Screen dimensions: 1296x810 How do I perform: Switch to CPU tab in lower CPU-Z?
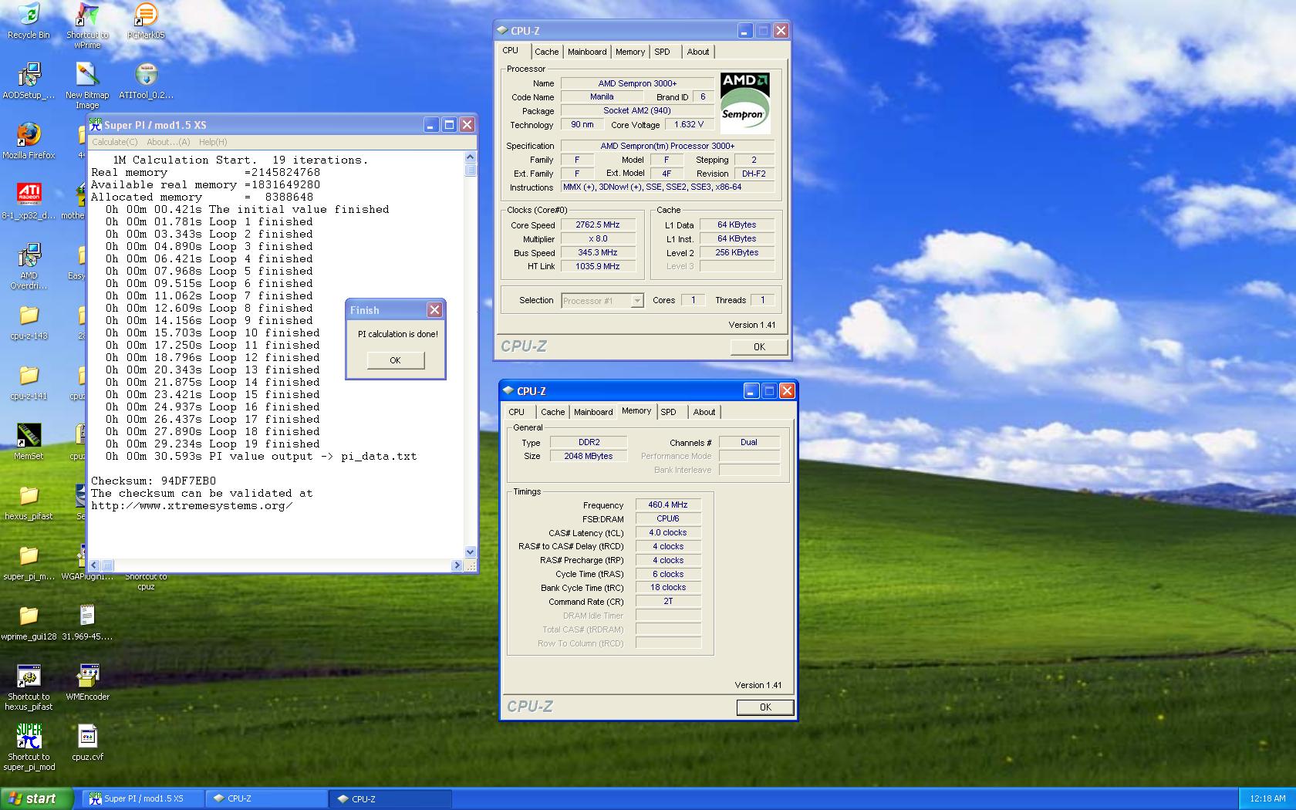point(517,412)
